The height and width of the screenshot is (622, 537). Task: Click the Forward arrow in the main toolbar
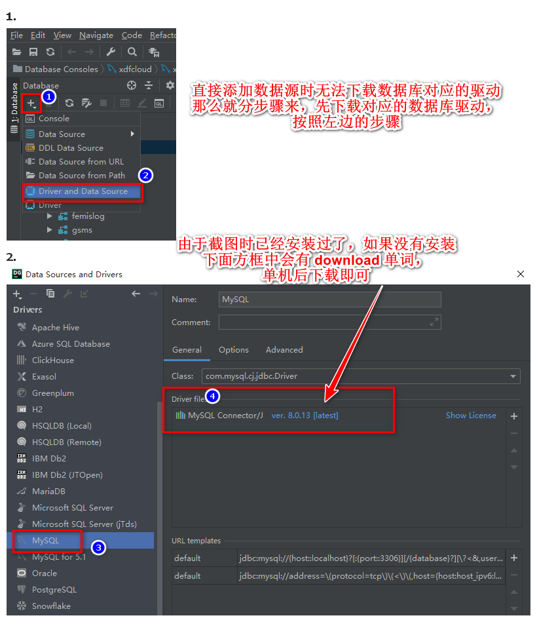point(89,52)
